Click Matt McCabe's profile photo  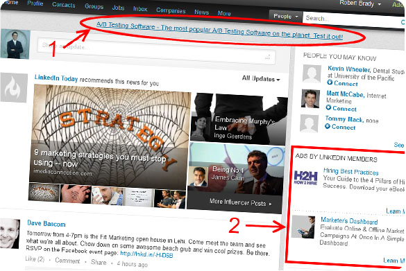(x=310, y=98)
